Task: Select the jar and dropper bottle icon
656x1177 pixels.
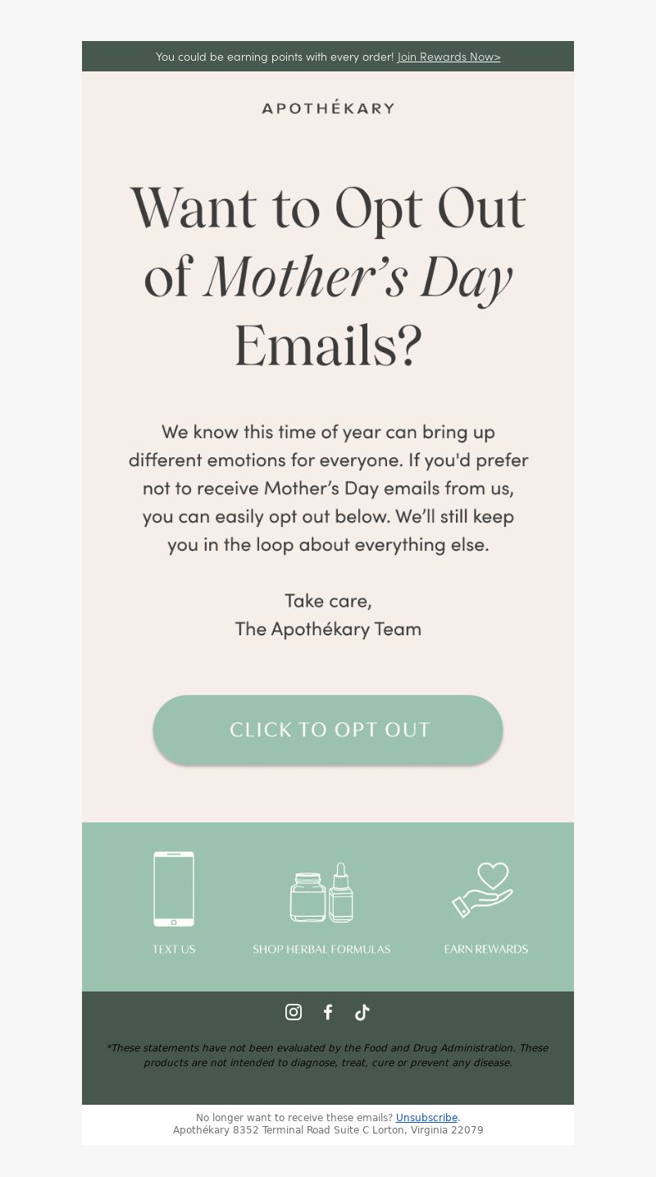Action: tap(321, 892)
